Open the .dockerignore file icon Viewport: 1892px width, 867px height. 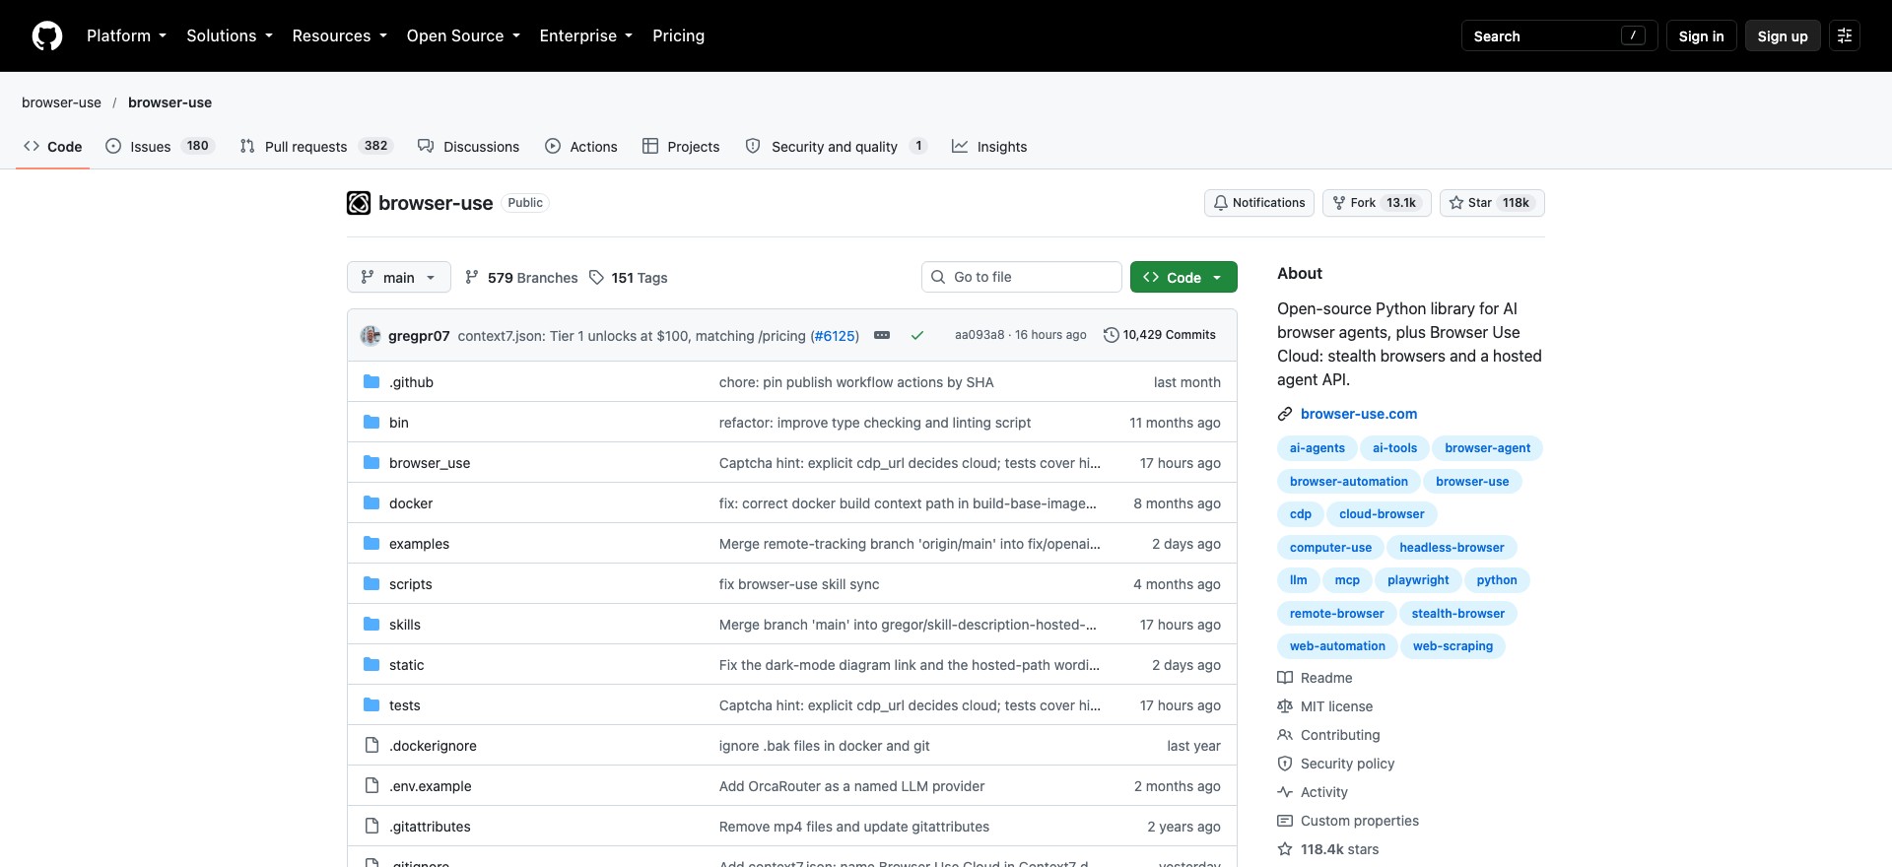372,745
